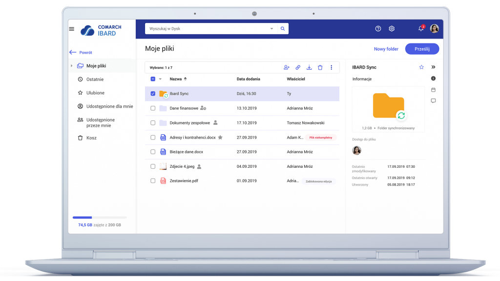
Task: Star IBARD Sync as favorite
Action: pos(421,67)
